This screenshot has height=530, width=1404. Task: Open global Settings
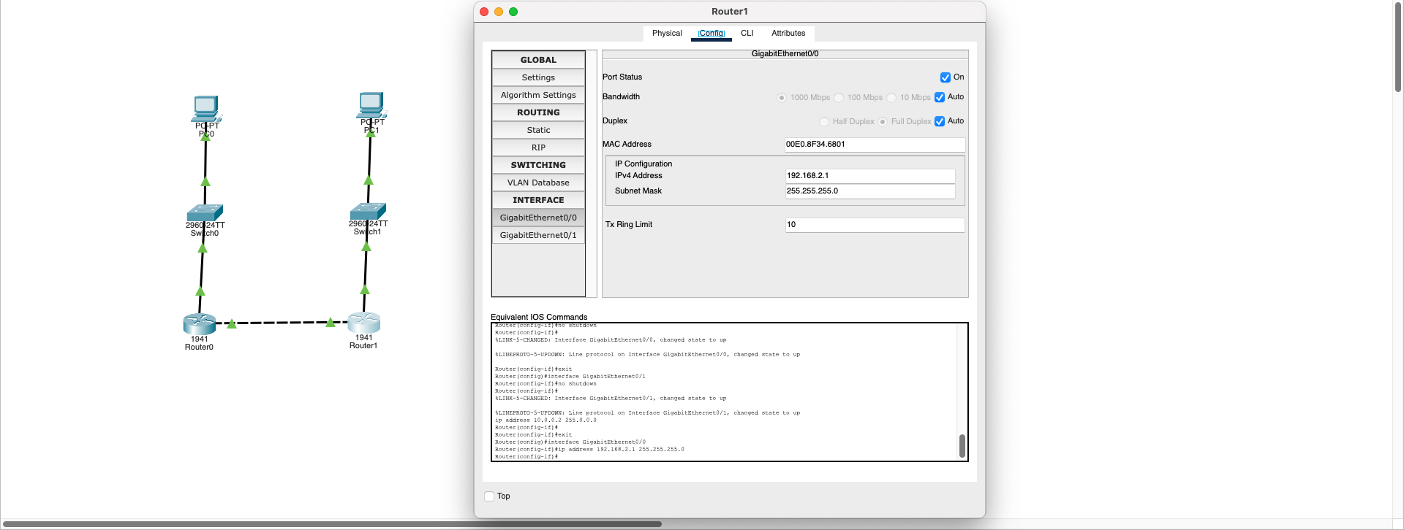(538, 77)
